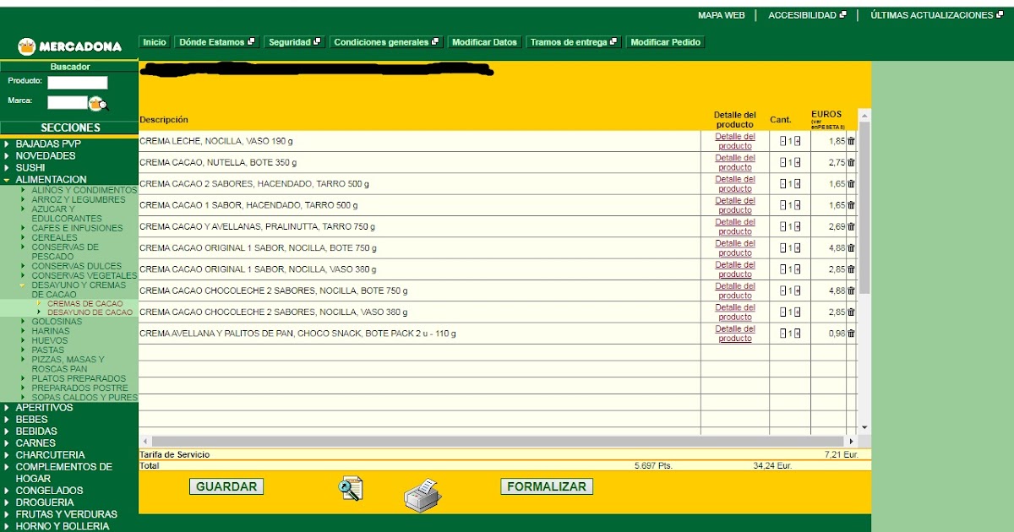Viewport: 1014px width, 532px height.
Task: Select DESAYUNO DE CACAO subcategory
Action: pos(90,312)
